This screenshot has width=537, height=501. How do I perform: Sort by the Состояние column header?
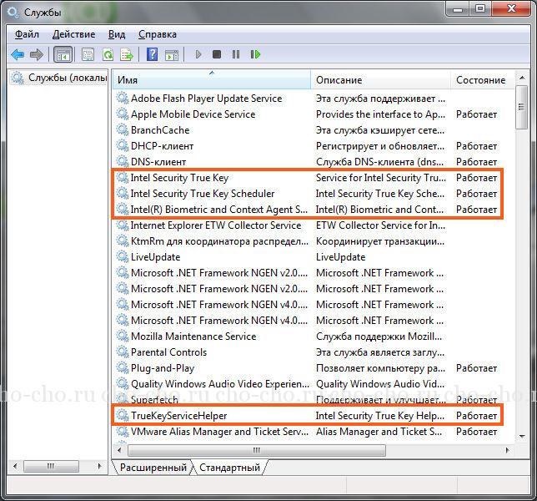481,79
